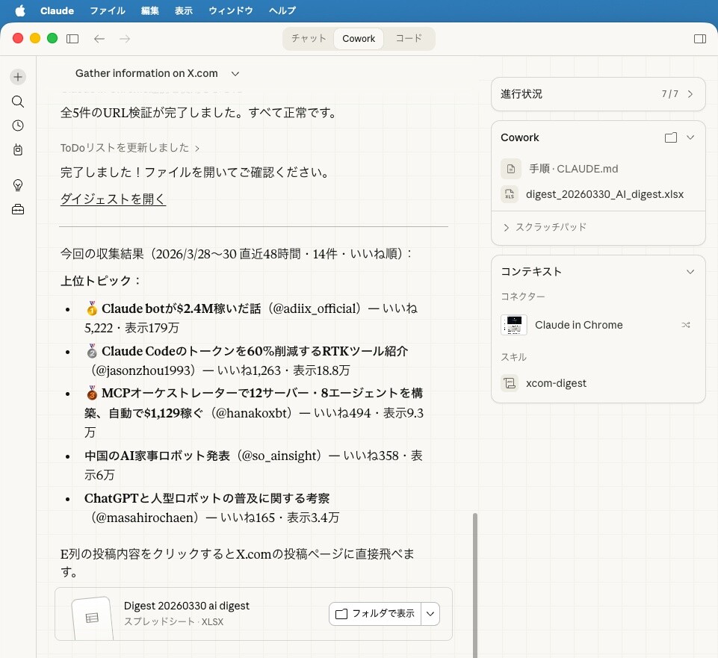Click the Claude in Chrome thumbnail icon

[x=514, y=325]
